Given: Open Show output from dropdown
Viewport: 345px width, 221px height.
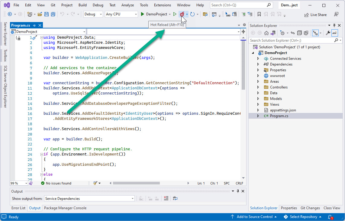Looking at the screenshot, I should click(89, 199).
